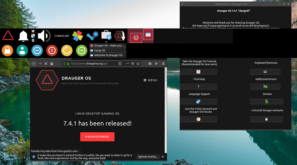Click the orange lock screen button
The width and height of the screenshot is (297, 165).
7,51
